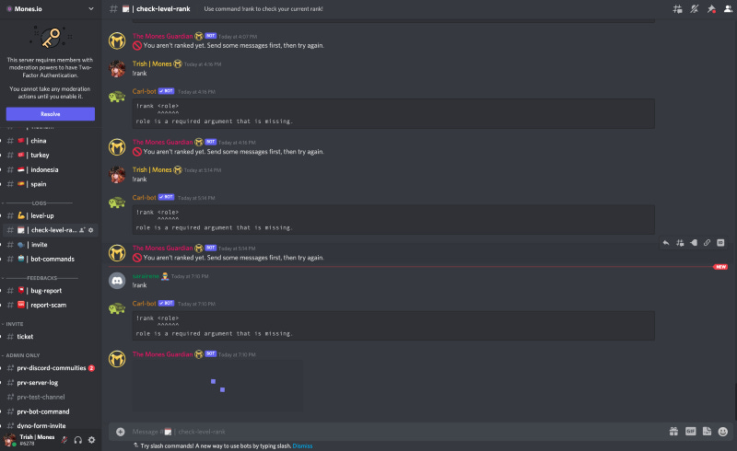Dismiss the slash commands tip
The image size is (737, 451).
(x=302, y=445)
